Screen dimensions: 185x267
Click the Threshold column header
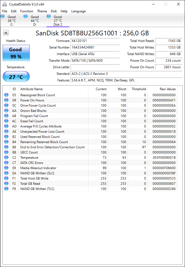coord(138,89)
